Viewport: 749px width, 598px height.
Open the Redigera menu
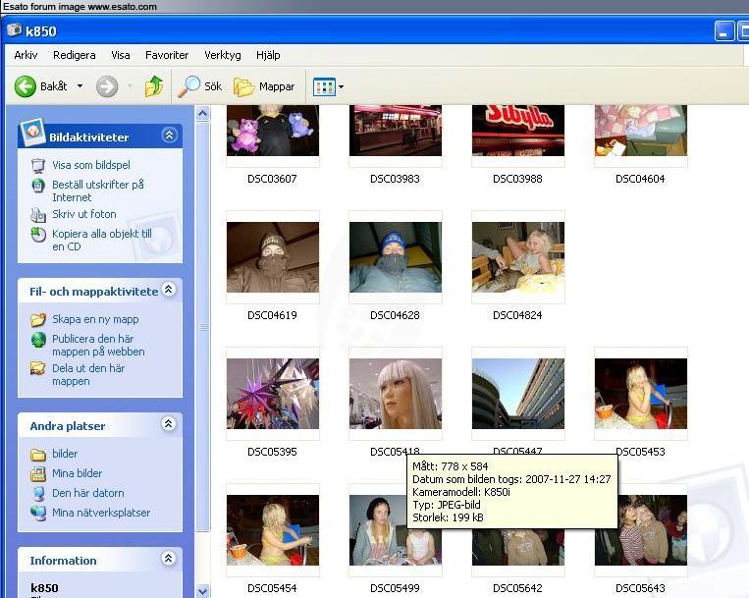75,55
